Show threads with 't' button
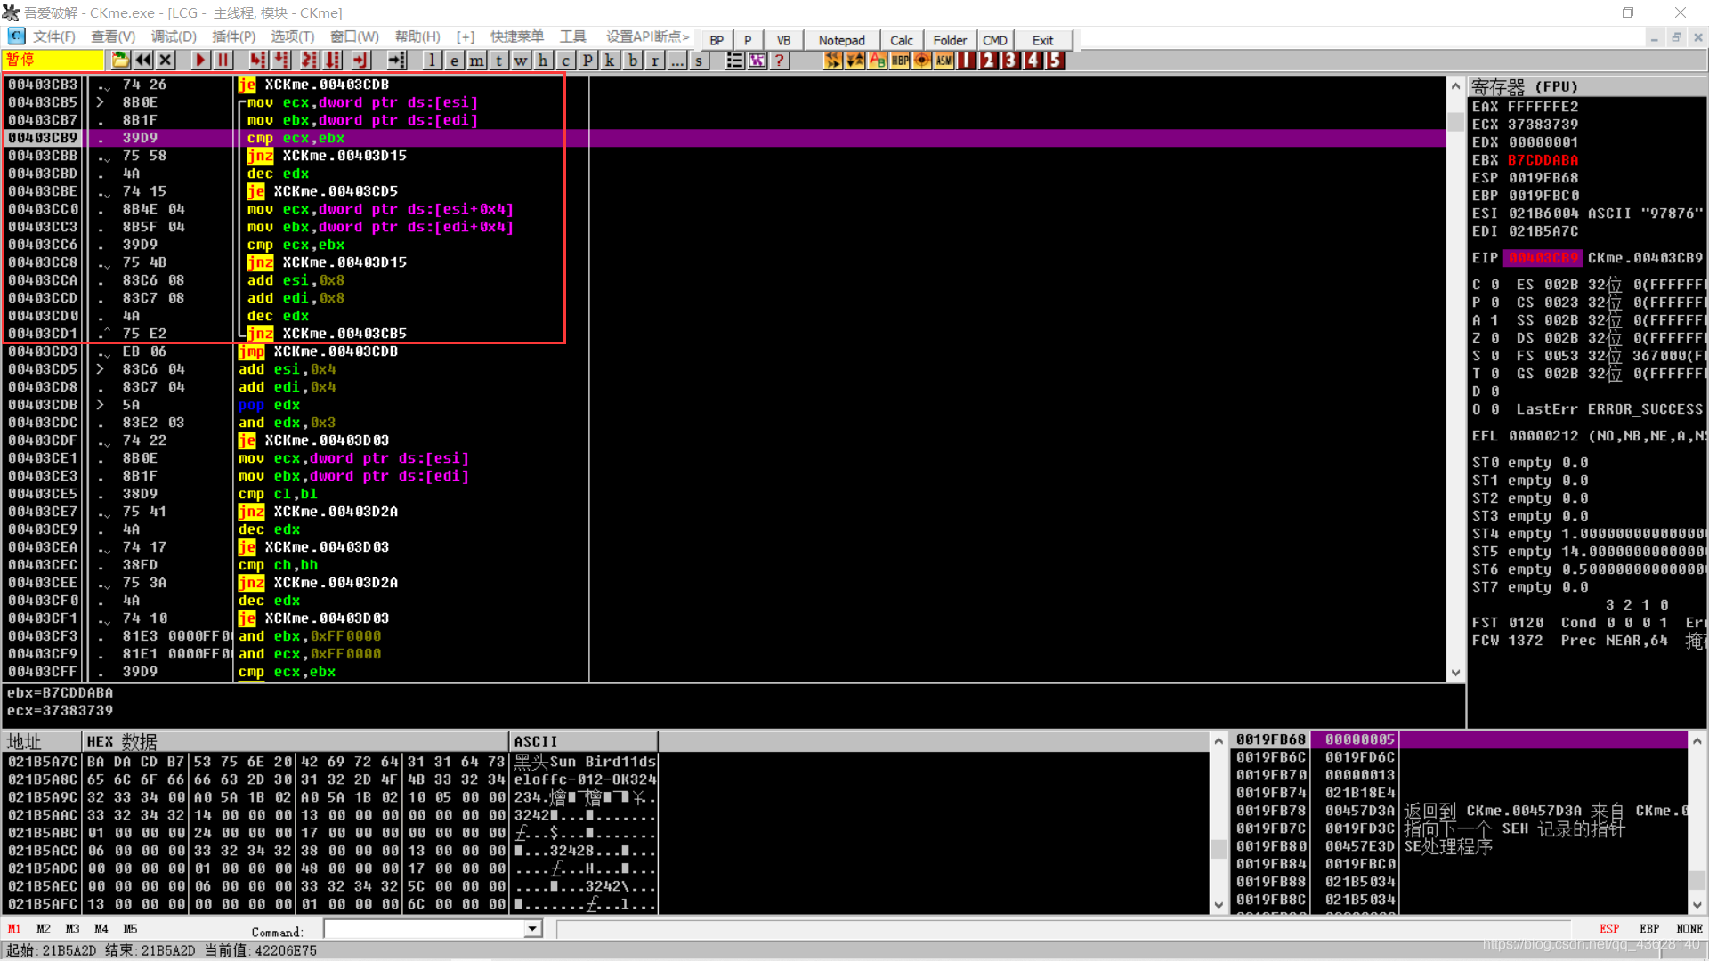The height and width of the screenshot is (961, 1709). [x=498, y=60]
